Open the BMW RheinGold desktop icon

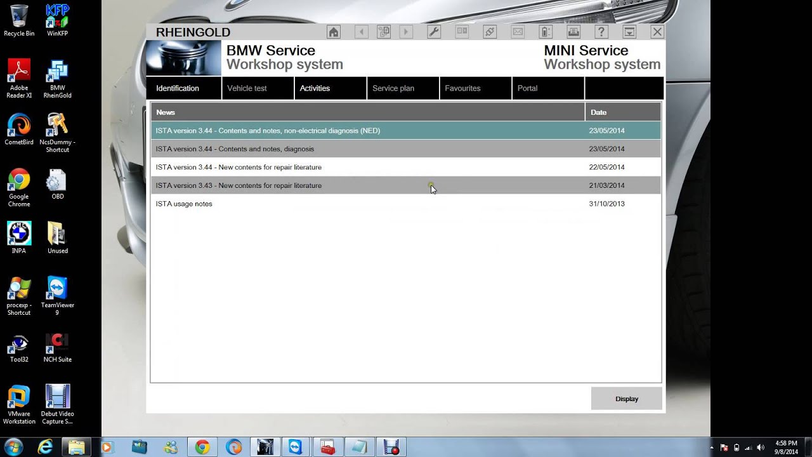(x=57, y=79)
